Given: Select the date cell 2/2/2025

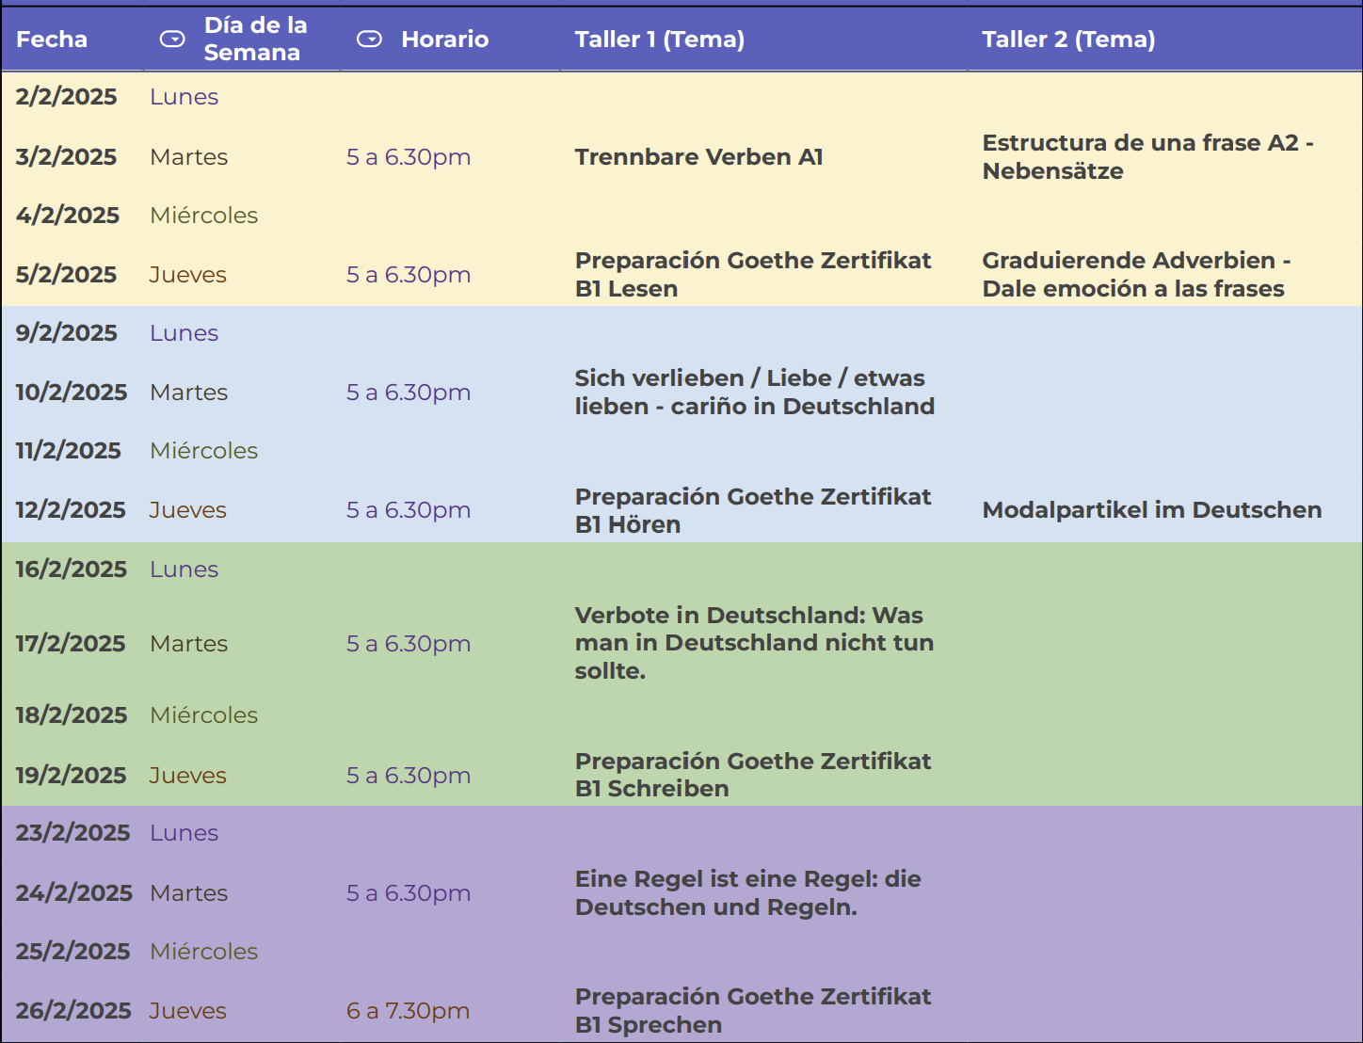Looking at the screenshot, I should 66,97.
